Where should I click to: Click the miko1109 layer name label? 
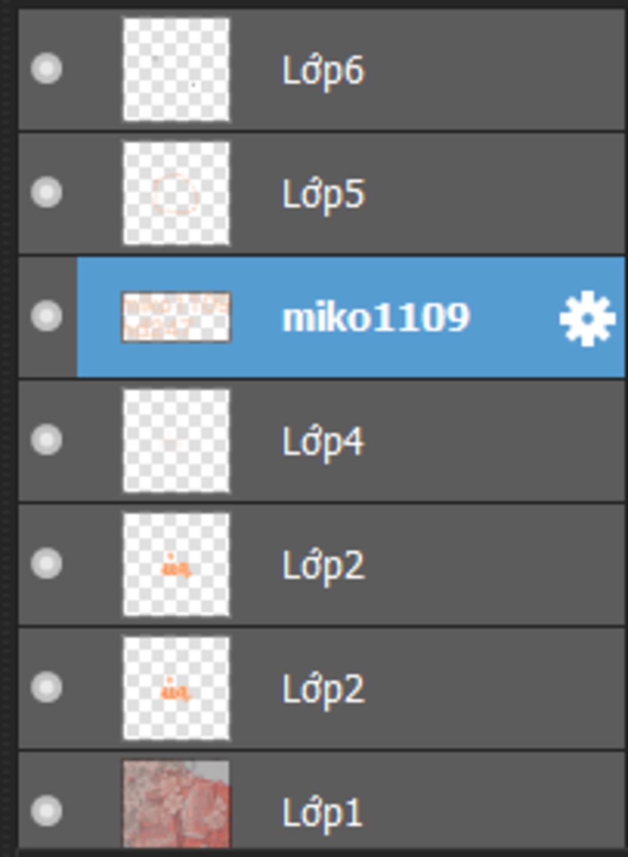pos(376,318)
